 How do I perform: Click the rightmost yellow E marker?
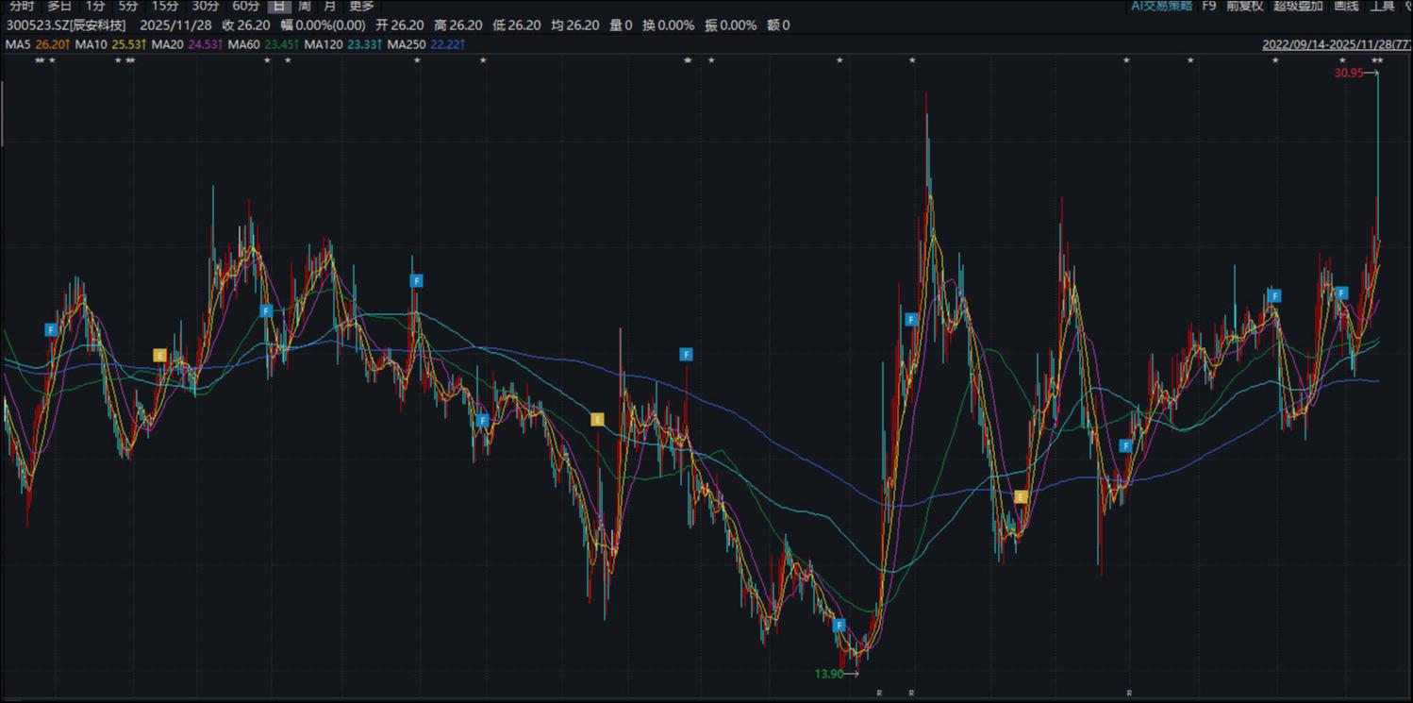coord(1020,496)
